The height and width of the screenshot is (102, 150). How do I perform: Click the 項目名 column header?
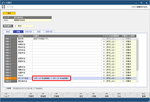25,36
